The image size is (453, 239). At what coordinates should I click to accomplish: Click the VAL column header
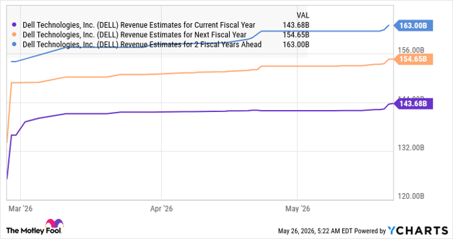coord(303,15)
